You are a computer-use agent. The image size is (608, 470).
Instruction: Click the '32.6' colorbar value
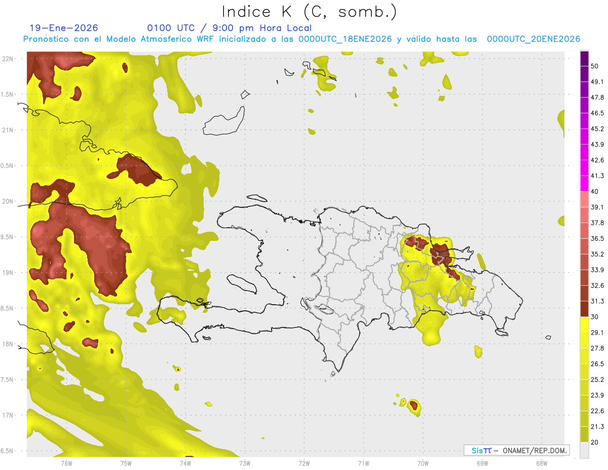[597, 285]
